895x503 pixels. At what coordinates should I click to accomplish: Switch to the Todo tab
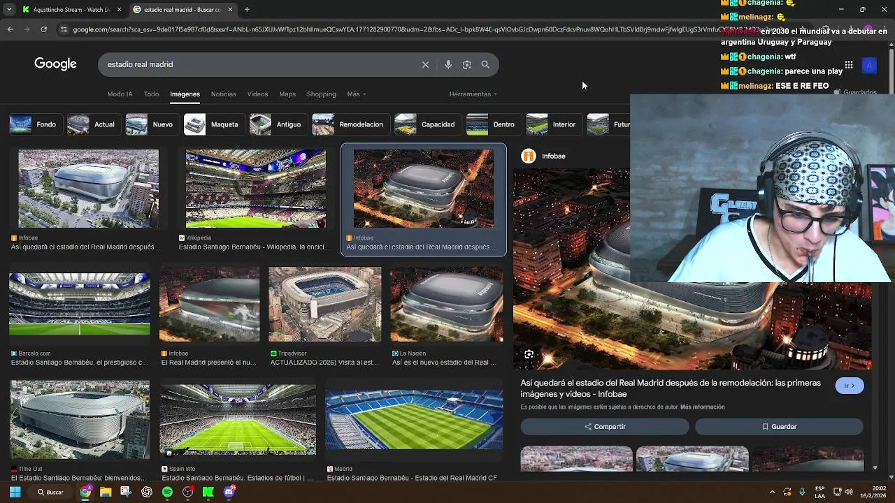(x=152, y=94)
